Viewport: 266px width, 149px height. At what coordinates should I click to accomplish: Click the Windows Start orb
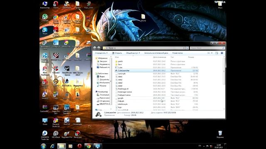pyautogui.click(x=43, y=146)
